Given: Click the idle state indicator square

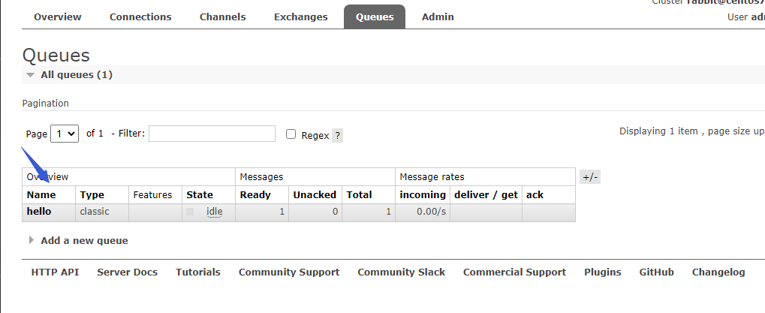Looking at the screenshot, I should (190, 212).
